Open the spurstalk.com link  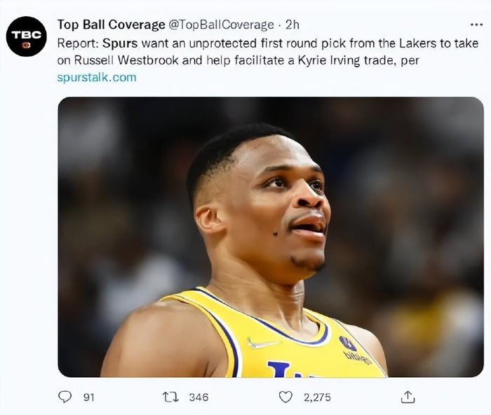[97, 77]
